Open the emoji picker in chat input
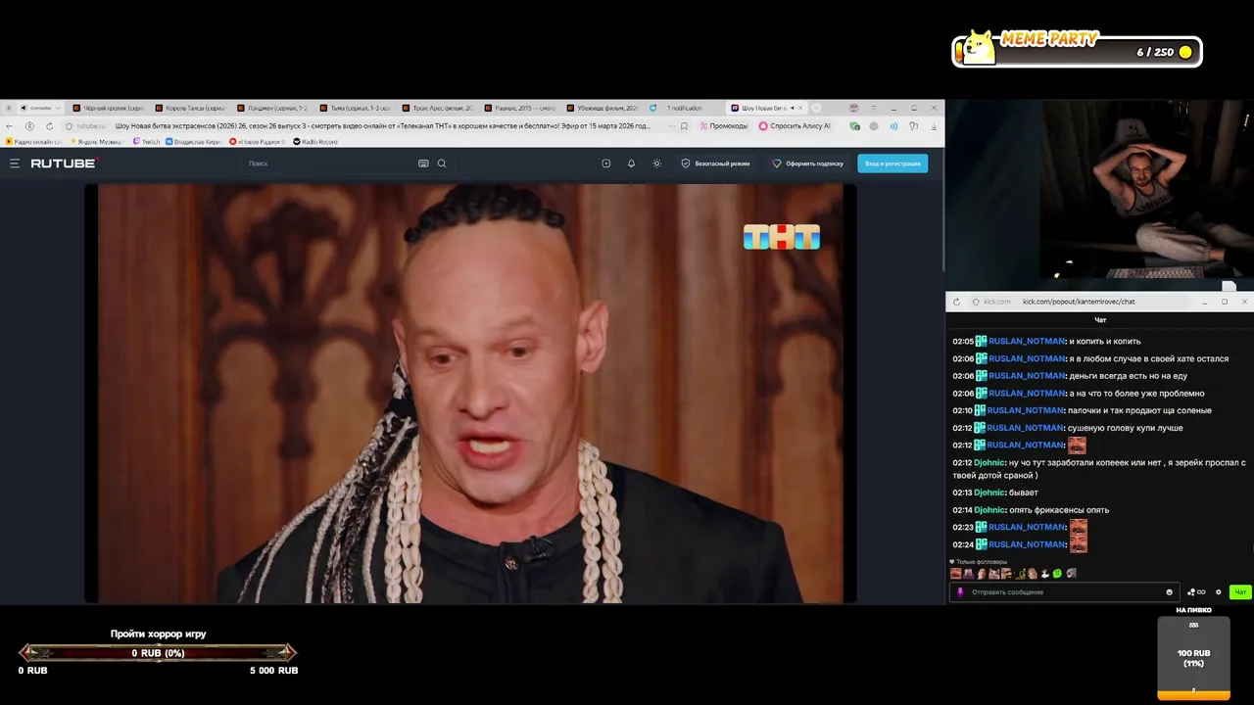1254x705 pixels. tap(1169, 591)
